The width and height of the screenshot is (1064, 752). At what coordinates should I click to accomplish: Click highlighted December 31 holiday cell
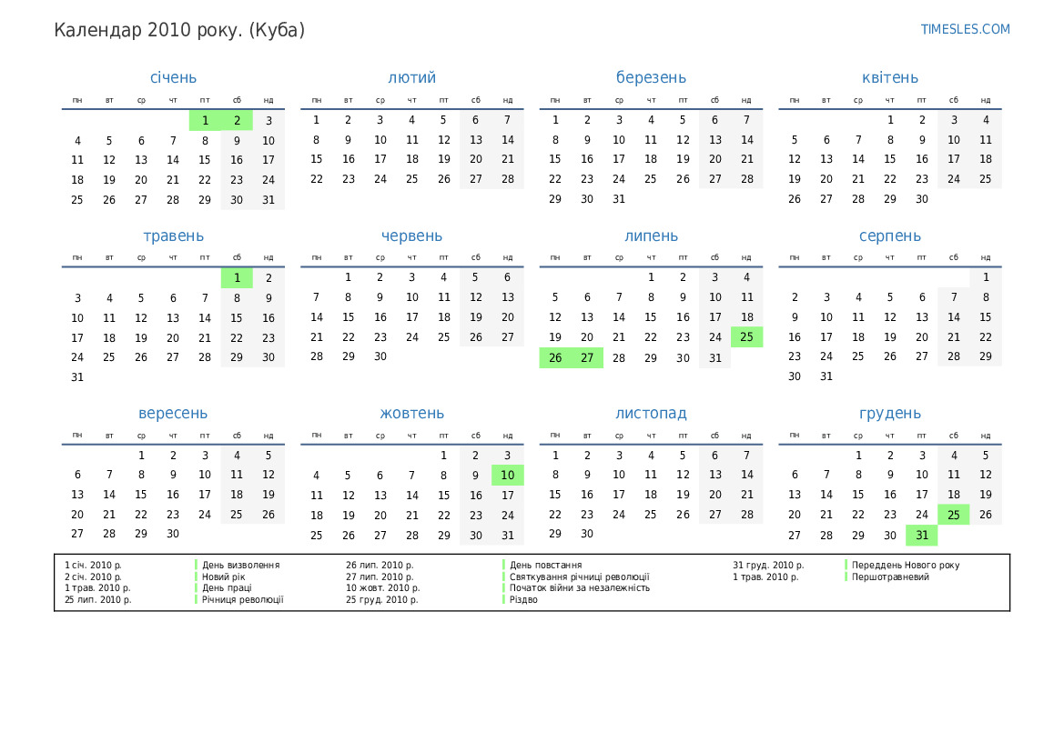coord(921,535)
